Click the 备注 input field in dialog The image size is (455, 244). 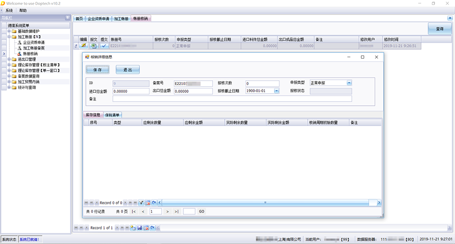pyautogui.click(x=232, y=99)
